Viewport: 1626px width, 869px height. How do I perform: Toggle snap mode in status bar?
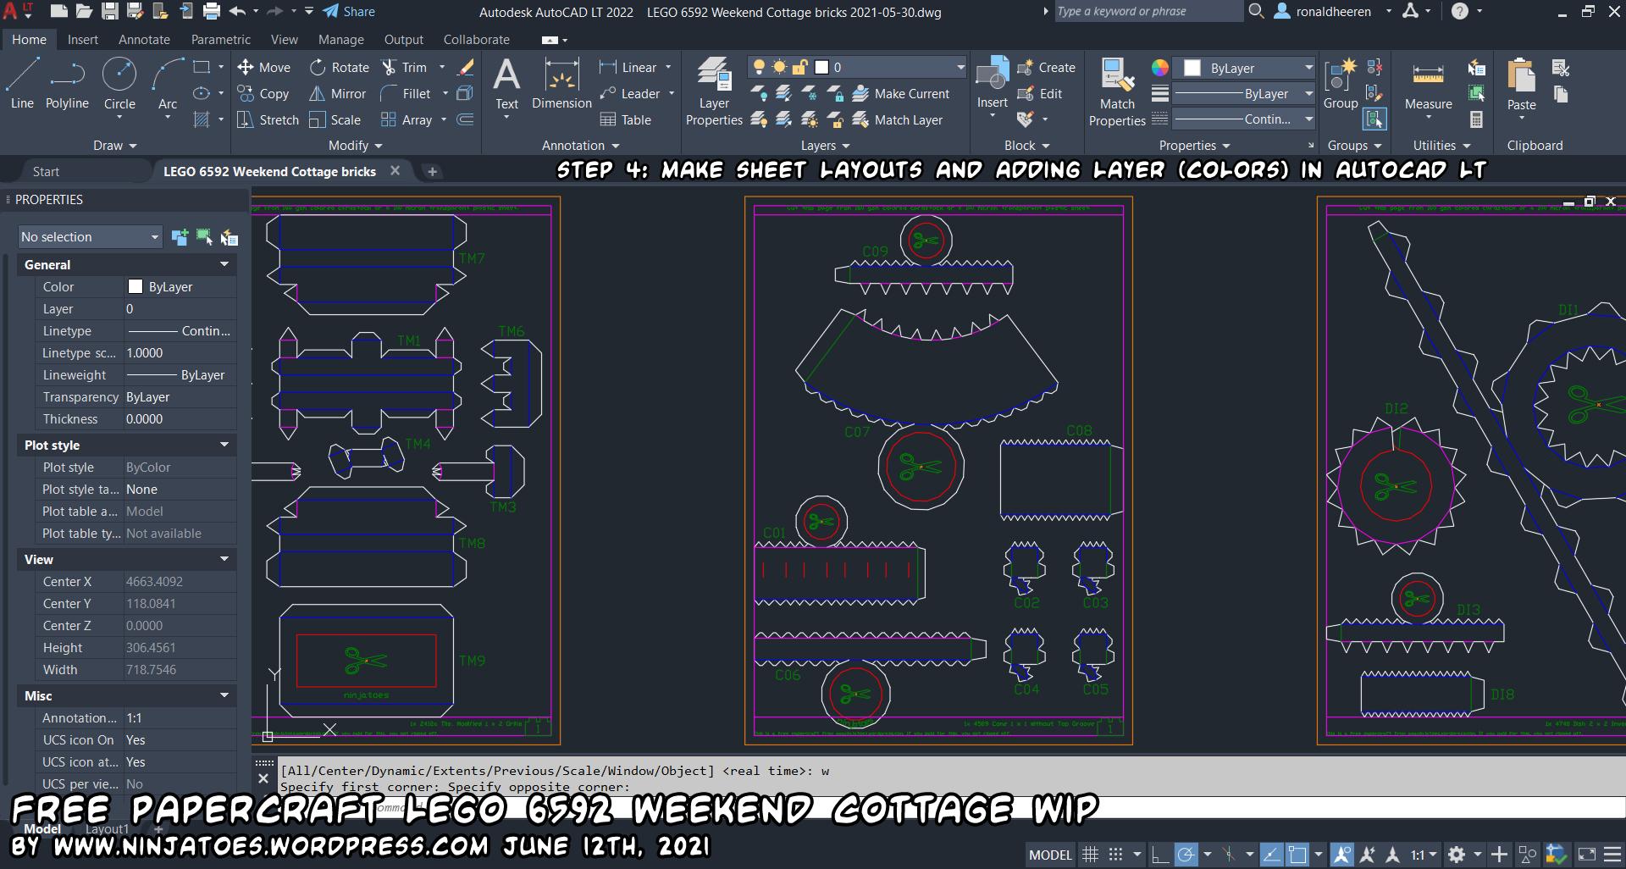click(x=1116, y=855)
